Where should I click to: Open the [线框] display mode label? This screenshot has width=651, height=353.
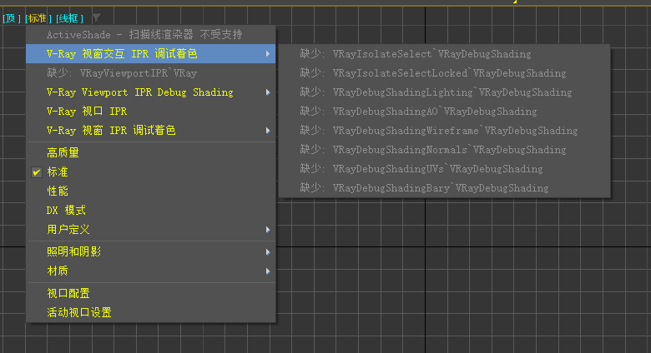click(x=70, y=18)
